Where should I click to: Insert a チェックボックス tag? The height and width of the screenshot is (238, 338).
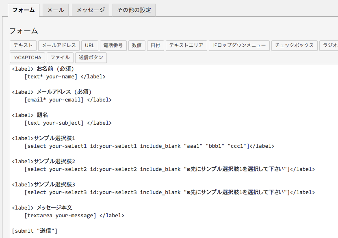pyautogui.click(x=294, y=45)
